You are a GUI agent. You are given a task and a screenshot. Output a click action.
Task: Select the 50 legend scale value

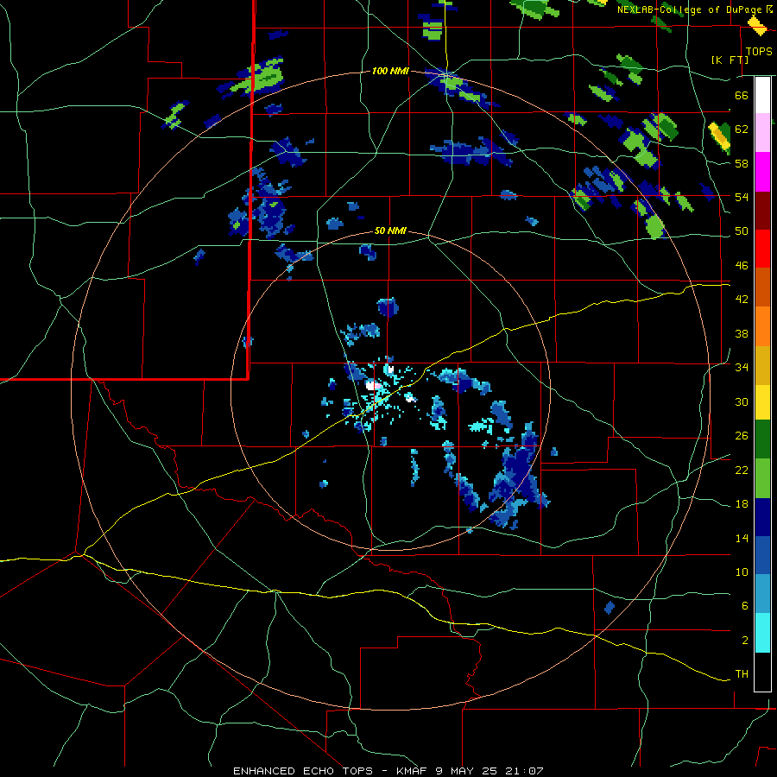tap(742, 231)
